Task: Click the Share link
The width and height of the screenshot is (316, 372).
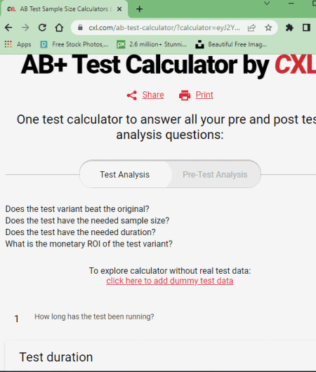Action: (x=153, y=95)
